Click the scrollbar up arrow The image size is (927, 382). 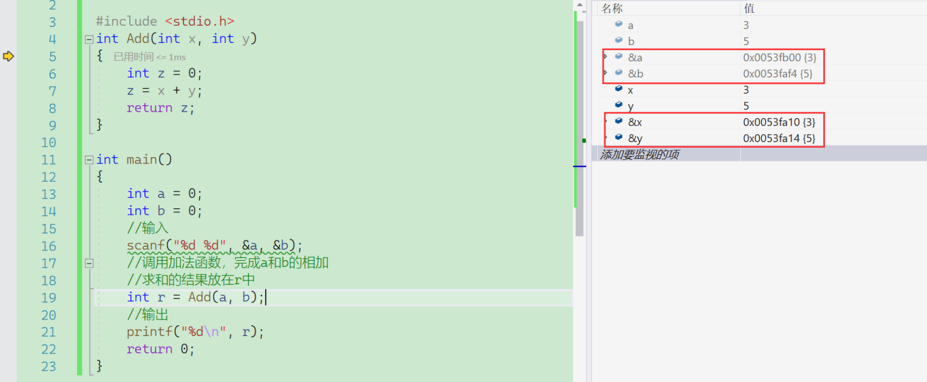(580, 5)
